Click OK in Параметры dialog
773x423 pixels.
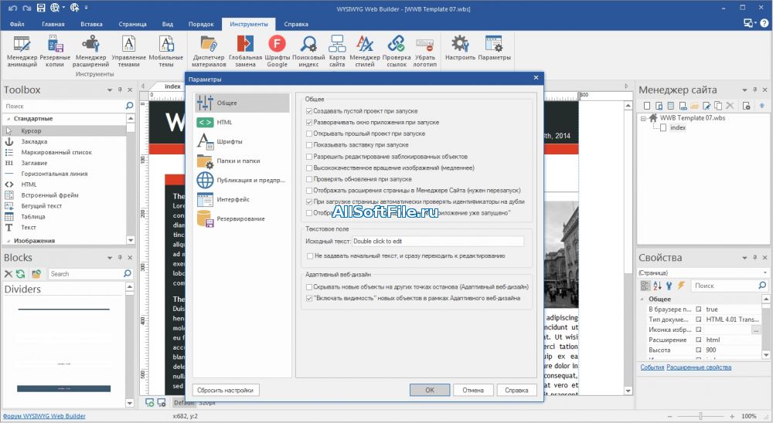(430, 390)
